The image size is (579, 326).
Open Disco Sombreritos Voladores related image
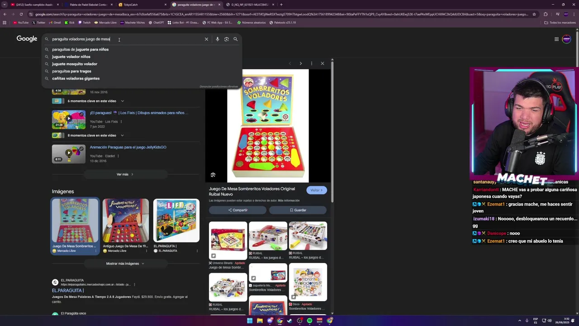tap(308, 282)
